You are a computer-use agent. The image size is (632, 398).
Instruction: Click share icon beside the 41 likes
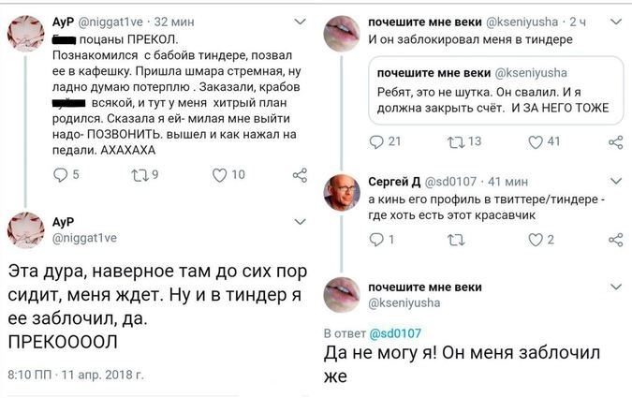coord(615,141)
